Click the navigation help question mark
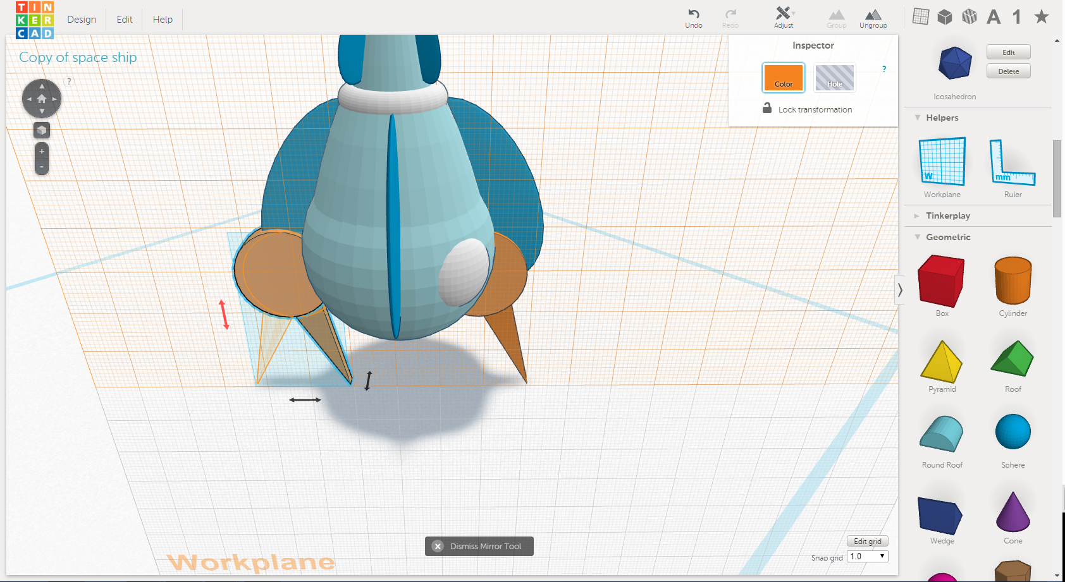This screenshot has width=1065, height=582. click(x=69, y=81)
